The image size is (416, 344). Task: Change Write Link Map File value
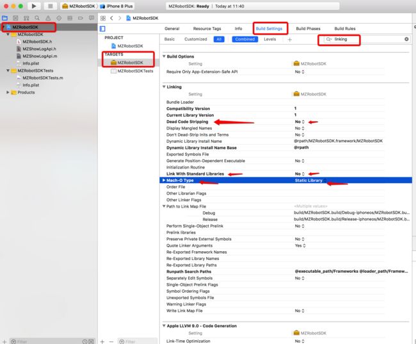click(300, 311)
